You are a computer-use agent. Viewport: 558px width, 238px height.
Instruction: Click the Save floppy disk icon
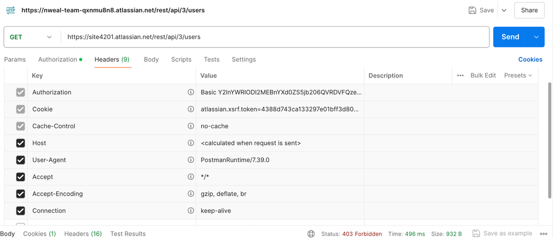click(472, 10)
